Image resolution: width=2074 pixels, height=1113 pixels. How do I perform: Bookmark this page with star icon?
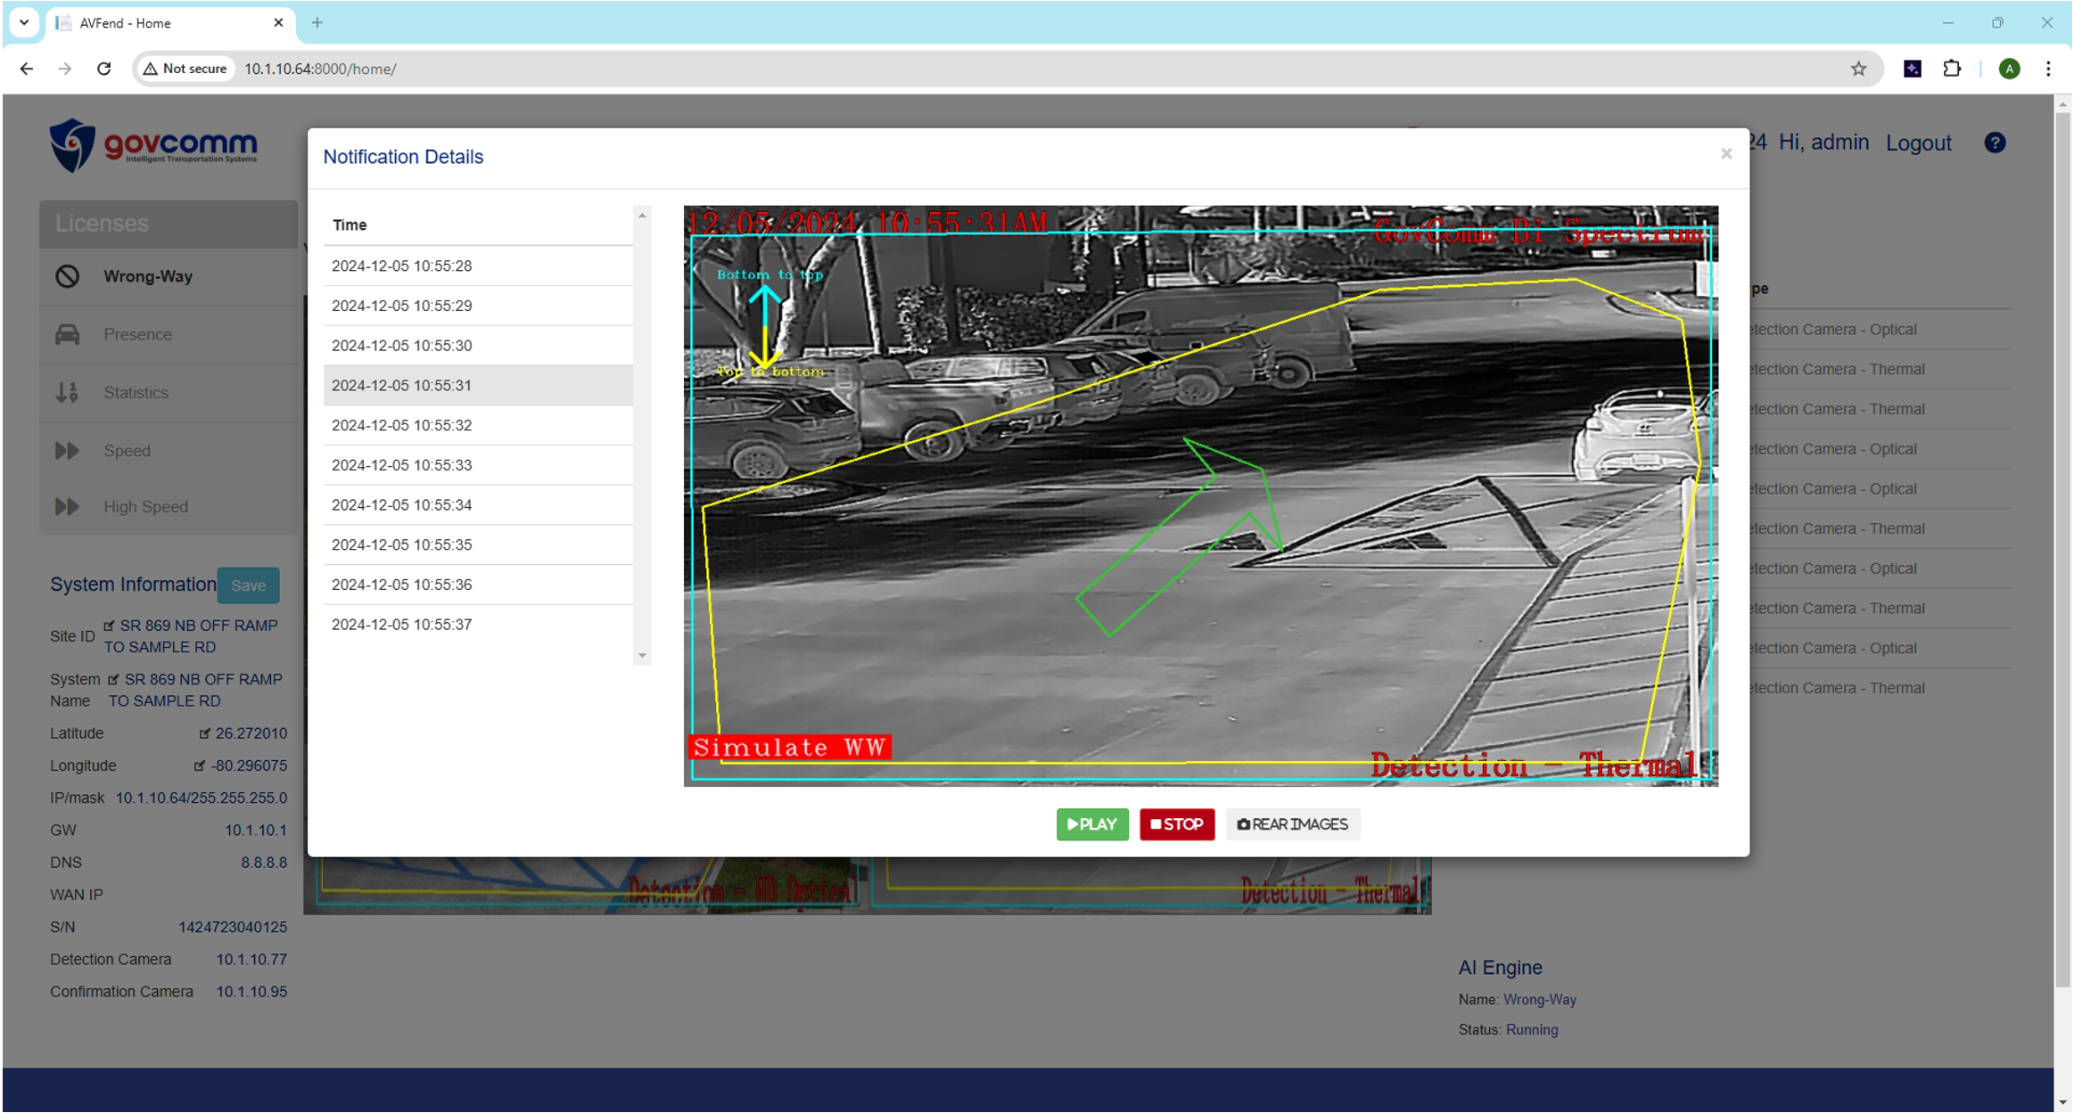pos(1858,69)
